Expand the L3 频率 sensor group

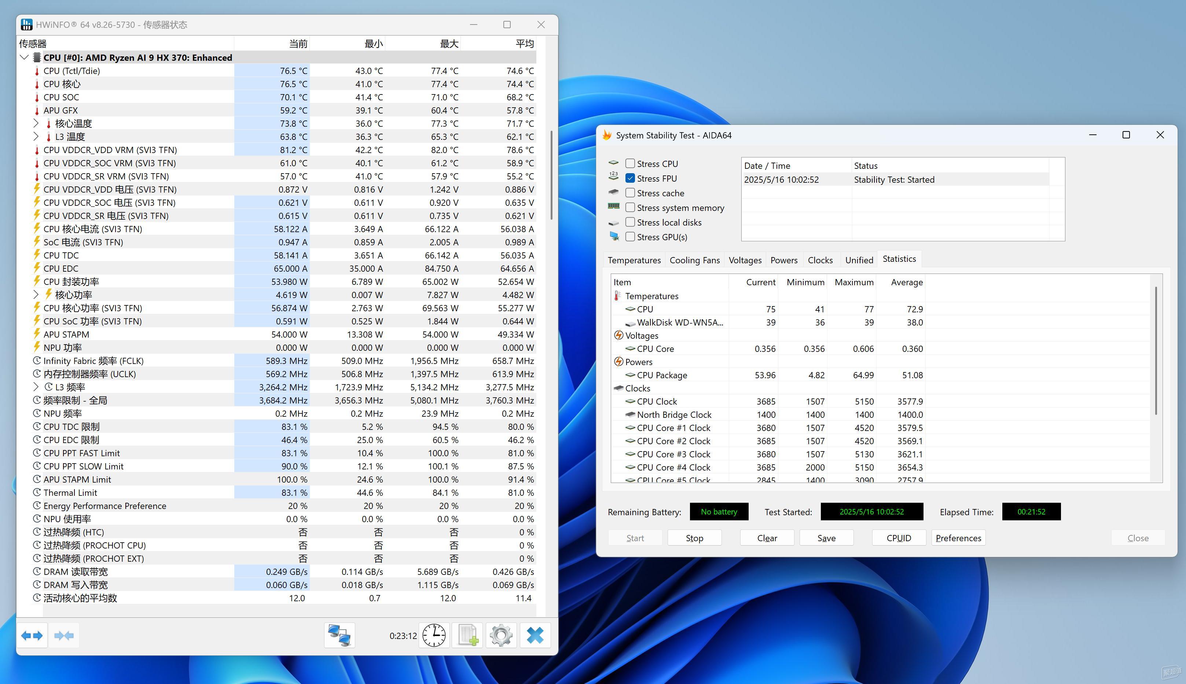[x=36, y=387]
